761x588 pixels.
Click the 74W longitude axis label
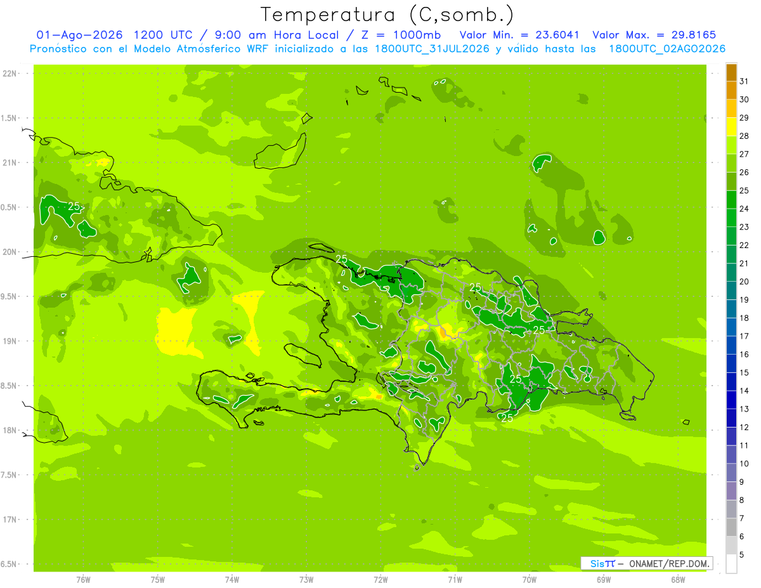pos(232,579)
